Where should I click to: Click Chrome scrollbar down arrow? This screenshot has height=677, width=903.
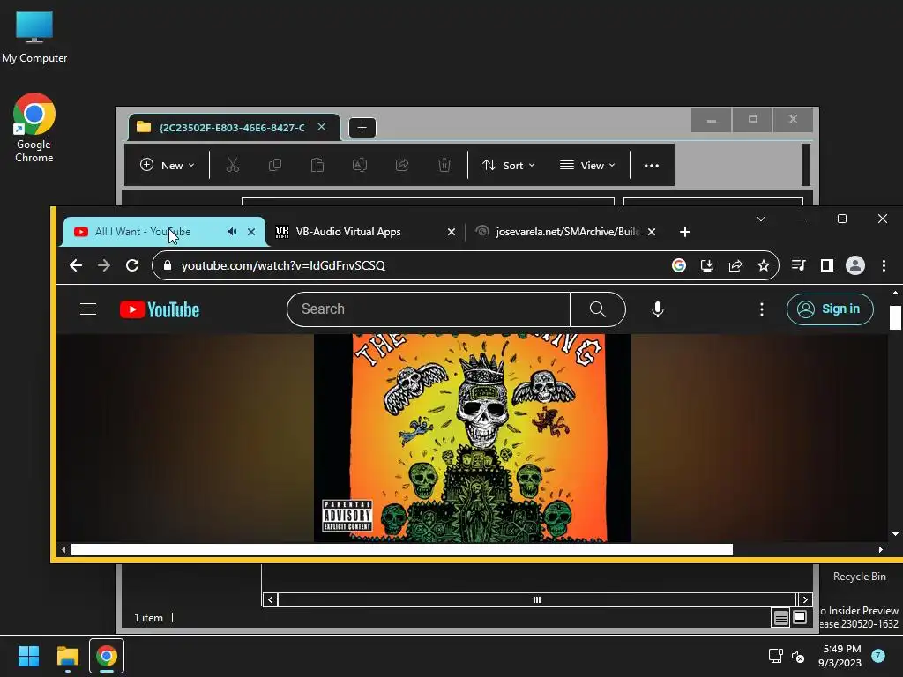click(x=895, y=534)
